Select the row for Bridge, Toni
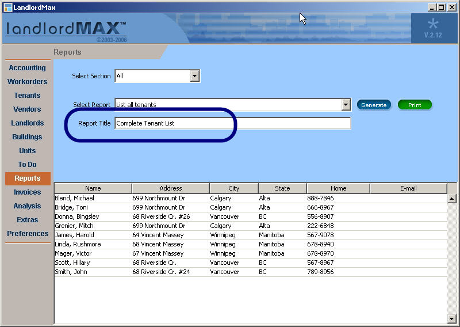 pyautogui.click(x=251, y=207)
